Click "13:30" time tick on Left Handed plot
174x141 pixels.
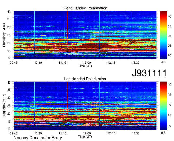coord(136,133)
